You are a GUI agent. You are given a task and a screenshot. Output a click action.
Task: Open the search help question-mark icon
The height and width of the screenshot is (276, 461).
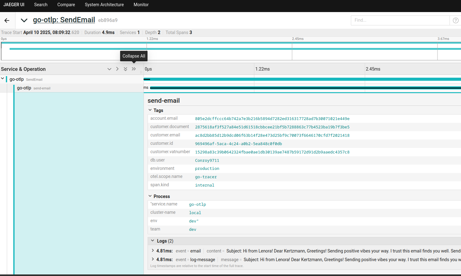click(x=455, y=20)
